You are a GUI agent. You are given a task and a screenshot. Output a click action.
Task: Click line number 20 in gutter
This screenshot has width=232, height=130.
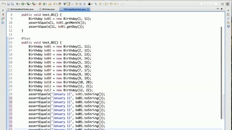point(11,62)
